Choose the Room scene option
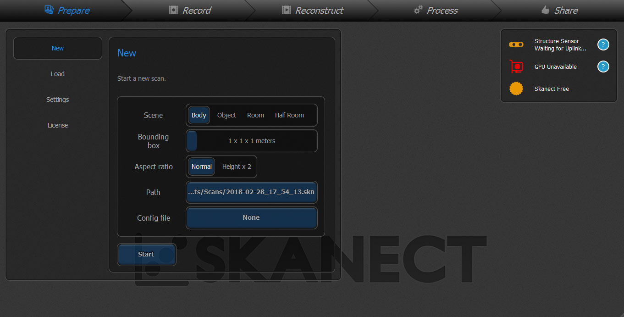 255,115
